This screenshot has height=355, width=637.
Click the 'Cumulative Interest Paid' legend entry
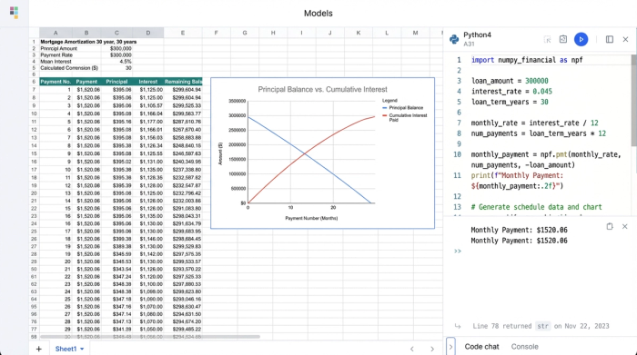[x=405, y=117]
